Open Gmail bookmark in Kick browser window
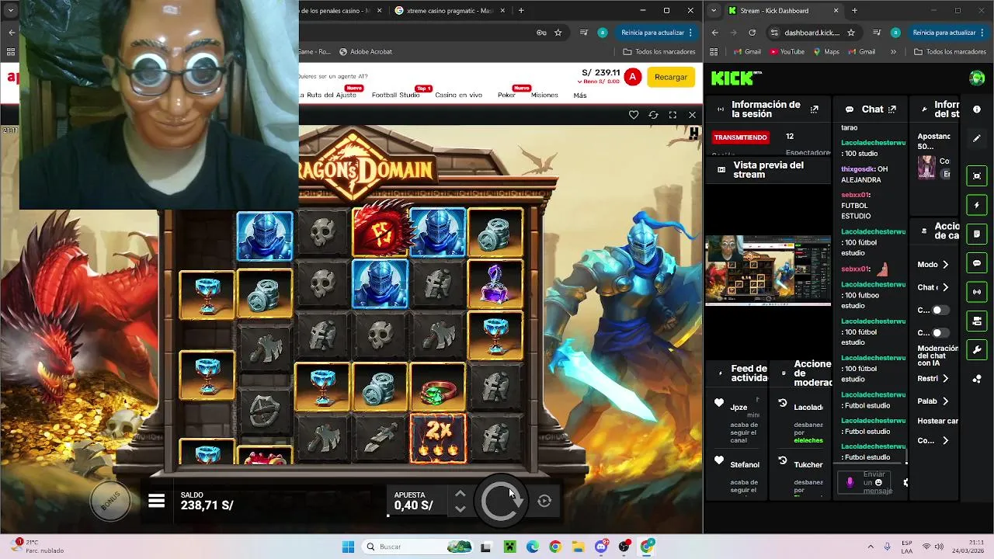This screenshot has height=559, width=994. [x=746, y=52]
